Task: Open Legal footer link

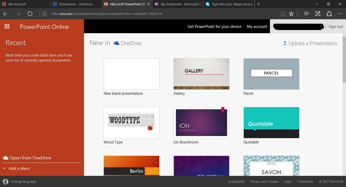Action: [288, 181]
